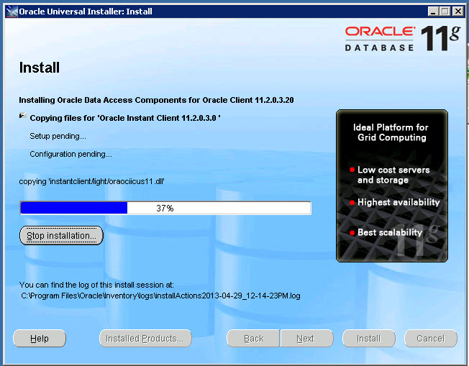This screenshot has width=469, height=366.
Task: Click the Oracle Universal Installer title icon
Action: (12, 12)
